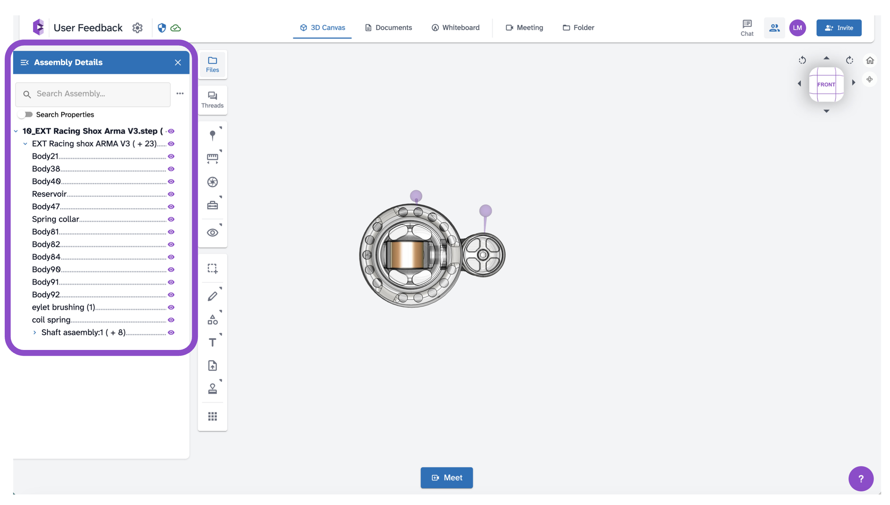Viewport: 890px width, 505px height.
Task: Hide Reservoir visibility
Action: tap(171, 194)
